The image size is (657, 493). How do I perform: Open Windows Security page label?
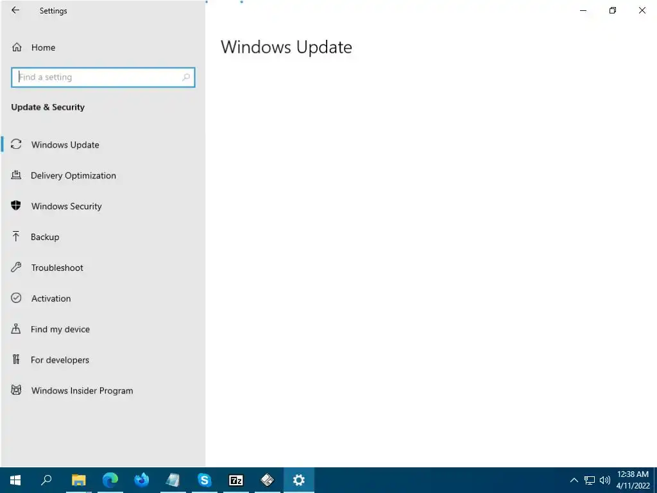tap(67, 206)
